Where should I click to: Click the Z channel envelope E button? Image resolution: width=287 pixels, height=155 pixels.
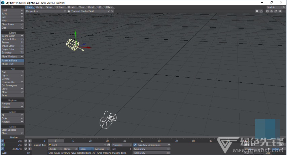click(30, 149)
